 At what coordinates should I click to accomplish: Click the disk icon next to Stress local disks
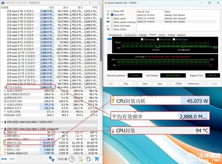[x=108, y=26]
